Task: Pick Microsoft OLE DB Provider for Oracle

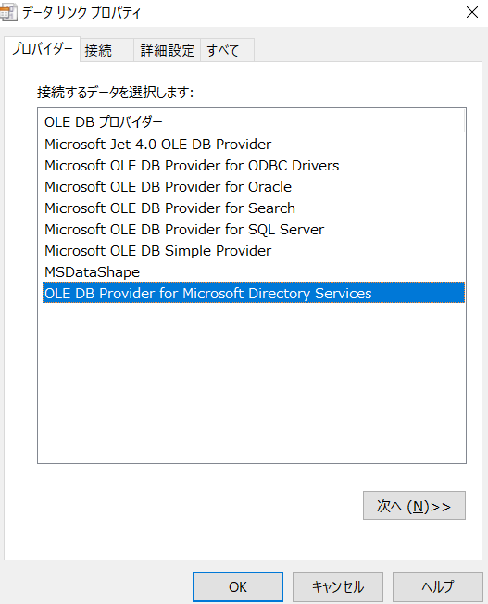Action: (254, 187)
